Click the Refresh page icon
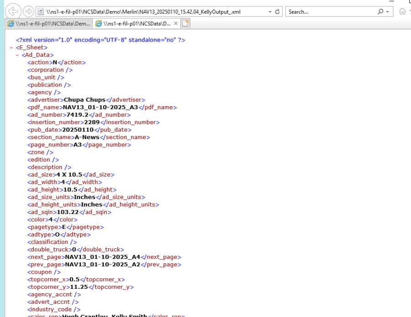Image resolution: width=411 pixels, height=317 pixels. (x=277, y=11)
